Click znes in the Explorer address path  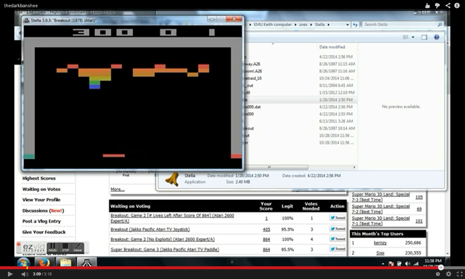(303, 25)
